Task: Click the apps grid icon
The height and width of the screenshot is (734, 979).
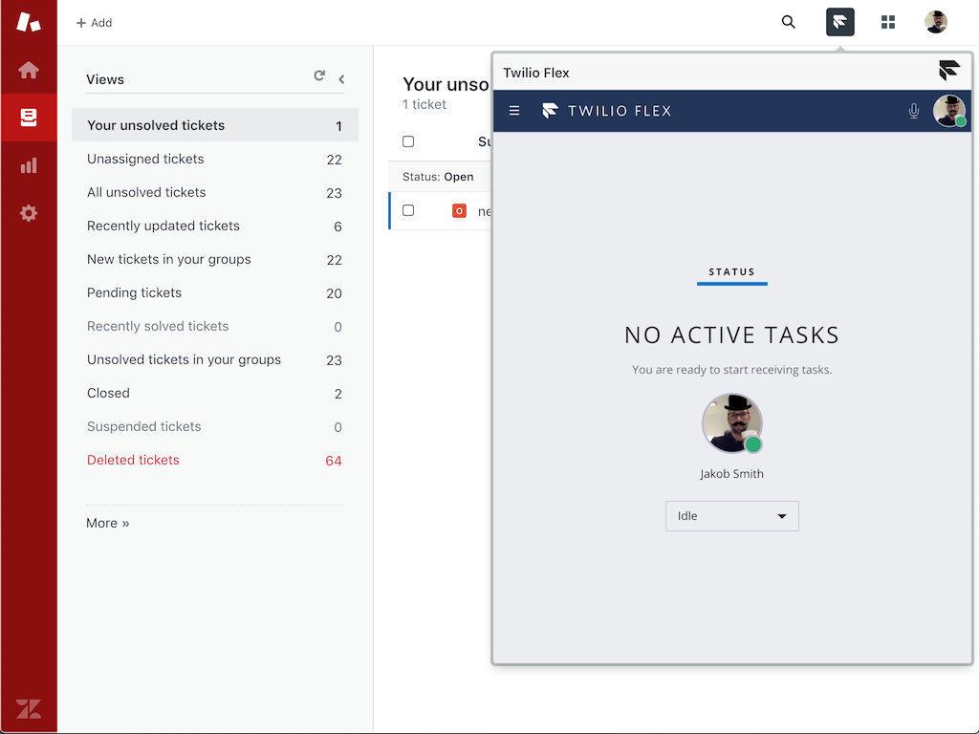Action: (x=888, y=21)
